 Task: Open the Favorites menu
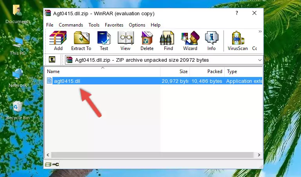click(114, 25)
